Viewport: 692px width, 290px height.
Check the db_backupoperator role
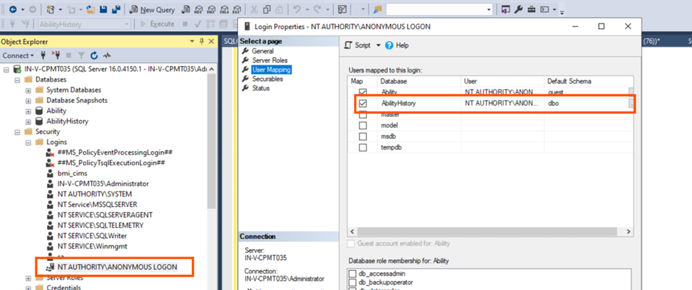(x=352, y=282)
